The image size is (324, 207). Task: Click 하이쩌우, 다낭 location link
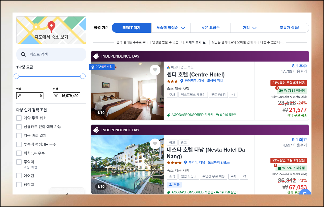204,81
